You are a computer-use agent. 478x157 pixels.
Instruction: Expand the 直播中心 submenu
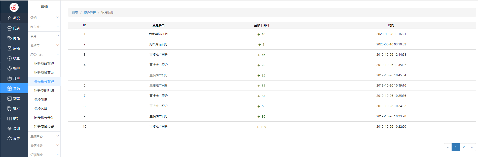(44, 136)
